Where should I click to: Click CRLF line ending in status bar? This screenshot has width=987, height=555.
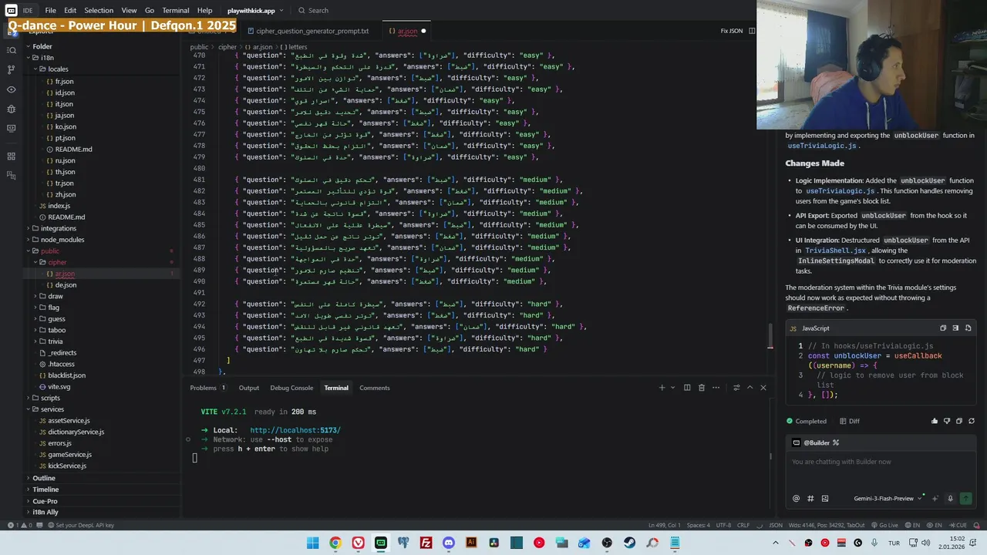coord(743,525)
